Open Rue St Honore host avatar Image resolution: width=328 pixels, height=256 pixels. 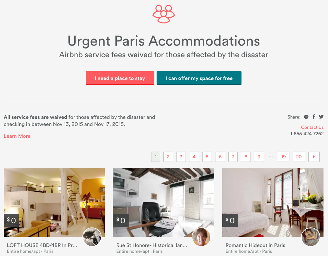(x=201, y=237)
